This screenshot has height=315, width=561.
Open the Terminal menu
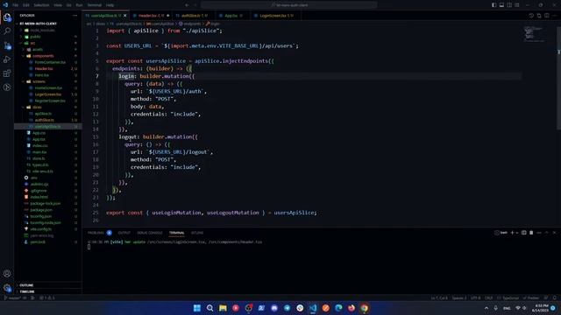click(95, 5)
